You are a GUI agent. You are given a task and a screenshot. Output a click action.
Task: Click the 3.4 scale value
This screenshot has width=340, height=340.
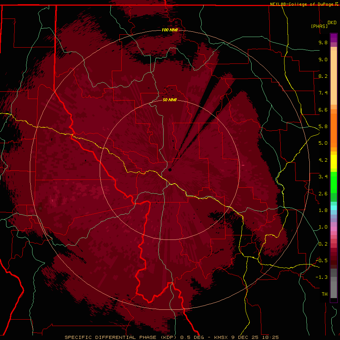pyautogui.click(x=323, y=177)
